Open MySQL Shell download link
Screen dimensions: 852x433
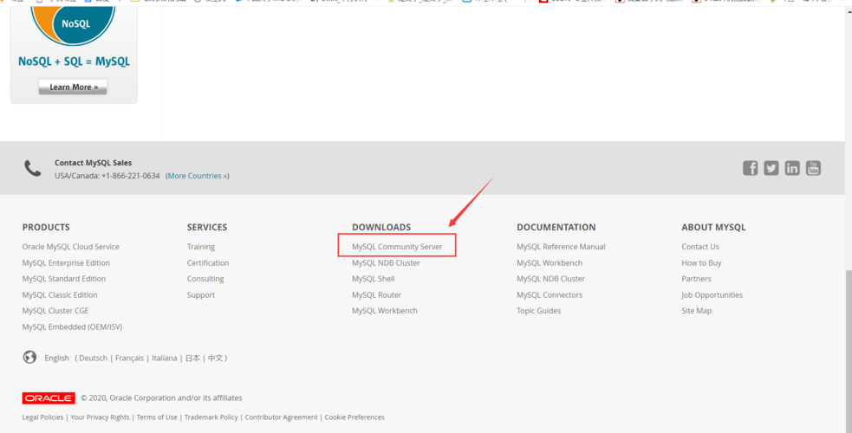click(x=374, y=279)
